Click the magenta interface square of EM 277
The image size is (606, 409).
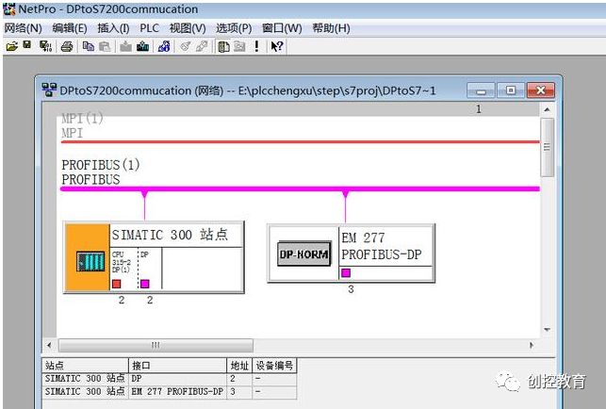346,273
